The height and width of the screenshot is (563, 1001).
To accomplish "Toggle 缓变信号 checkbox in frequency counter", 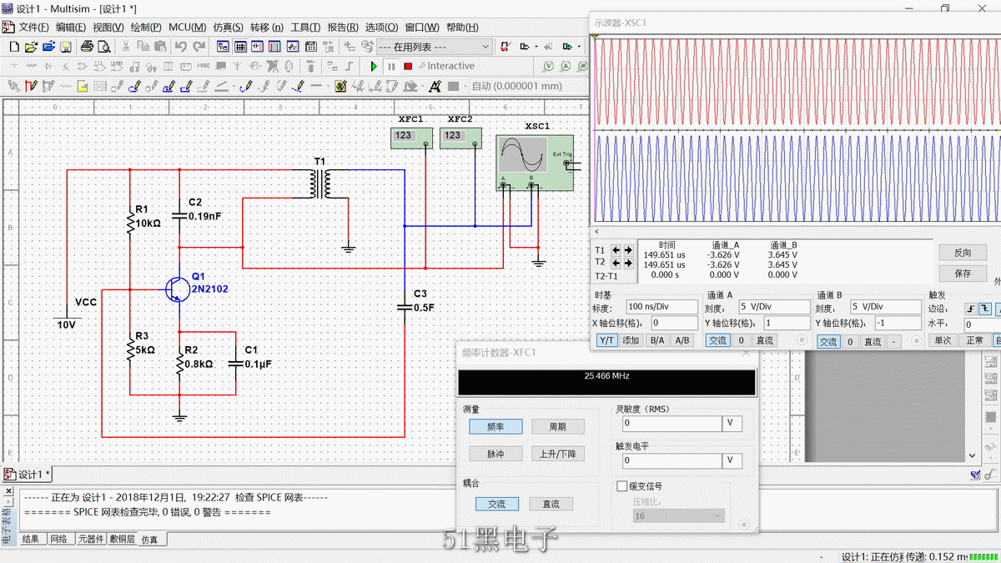I will 621,486.
